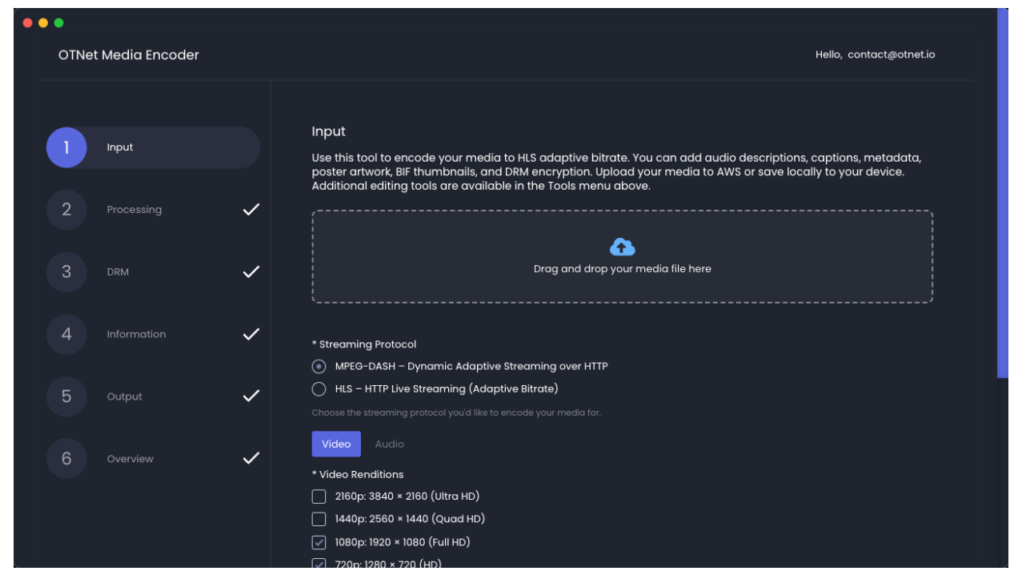Open the Information step in the sidebar

pos(136,334)
